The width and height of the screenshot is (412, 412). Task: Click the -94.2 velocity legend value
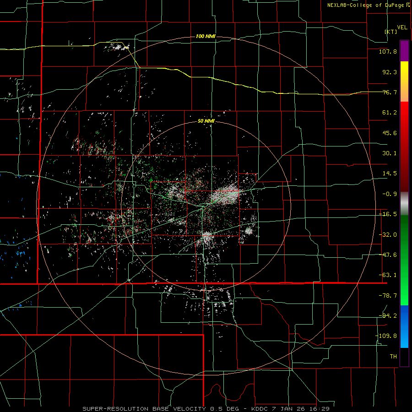pyautogui.click(x=388, y=316)
